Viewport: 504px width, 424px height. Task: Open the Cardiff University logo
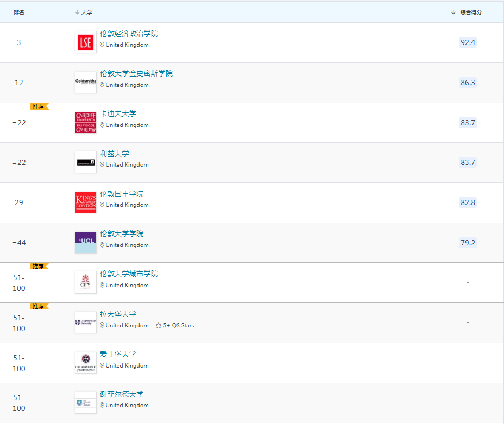pyautogui.click(x=85, y=123)
